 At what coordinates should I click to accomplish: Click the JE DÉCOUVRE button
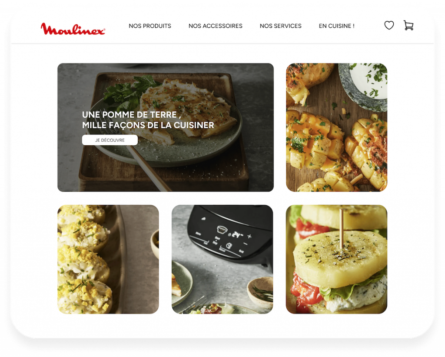coord(110,140)
